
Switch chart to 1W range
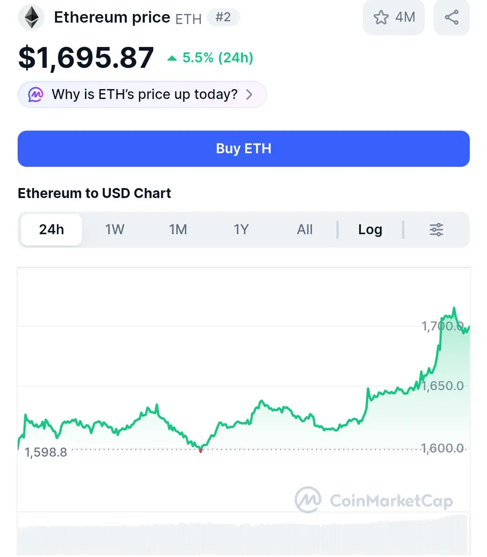tap(115, 229)
